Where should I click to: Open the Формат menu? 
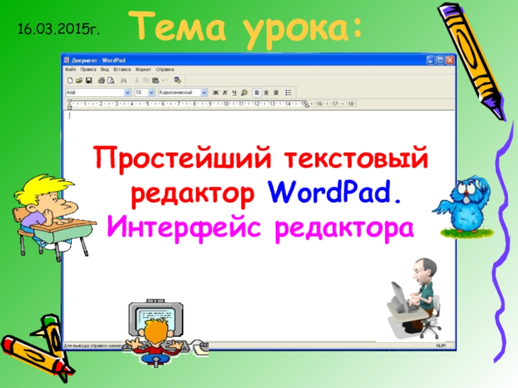(143, 70)
